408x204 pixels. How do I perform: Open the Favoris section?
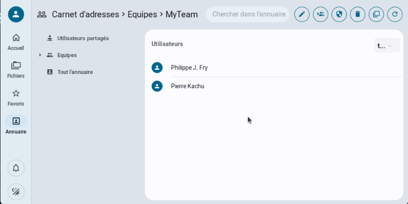16,97
